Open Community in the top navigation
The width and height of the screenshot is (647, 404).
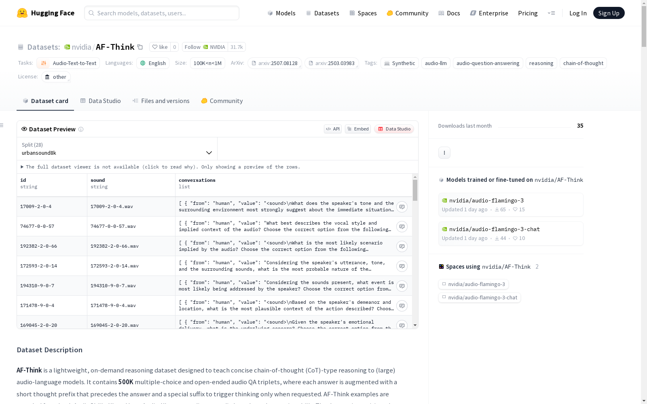pos(408,13)
